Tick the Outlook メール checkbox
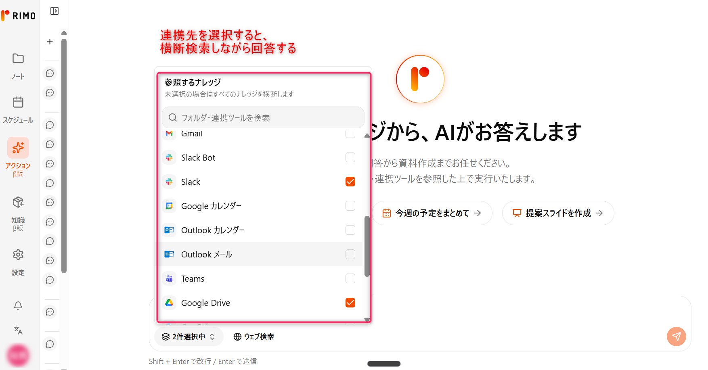The width and height of the screenshot is (708, 370). tap(350, 254)
